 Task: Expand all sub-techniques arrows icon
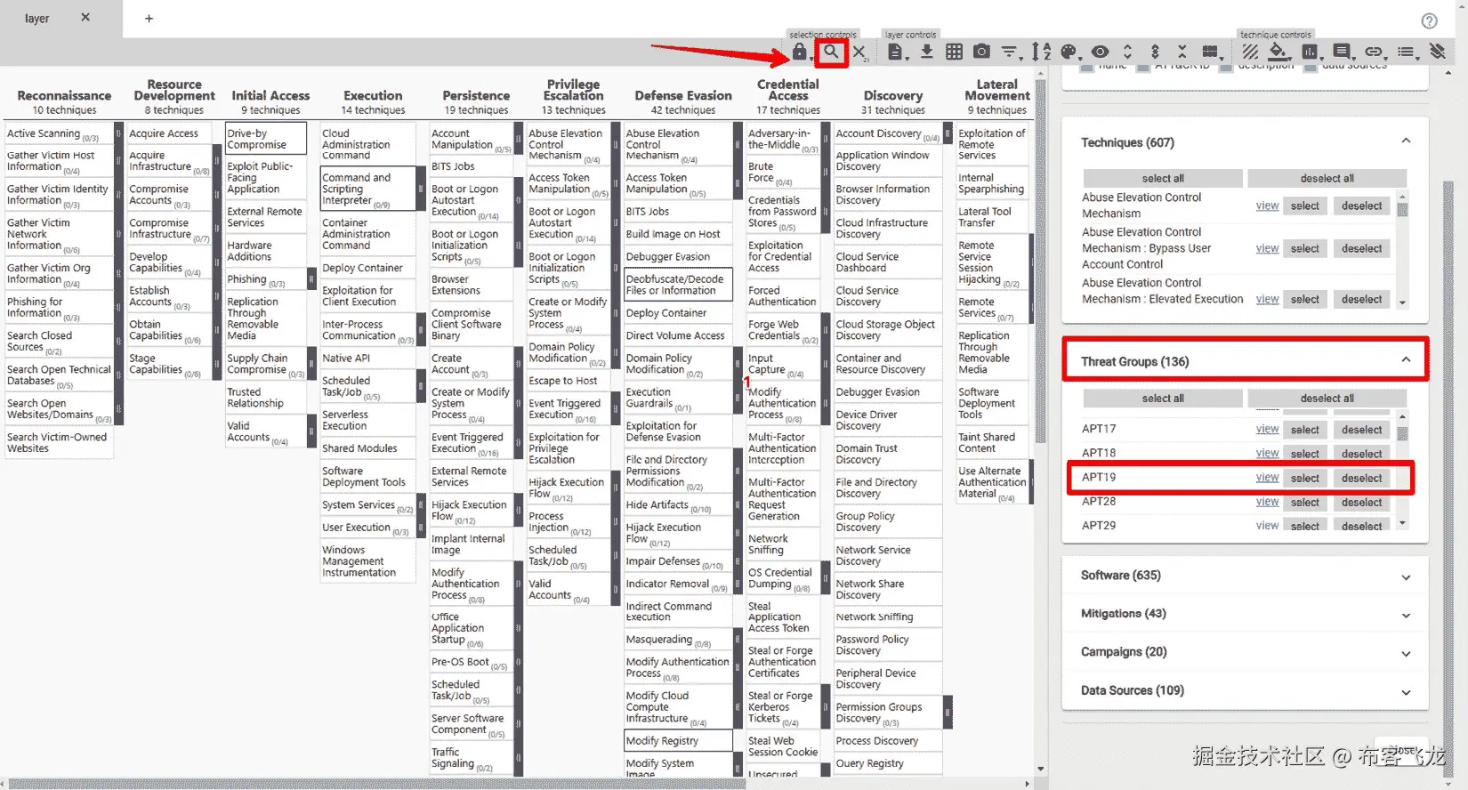(1127, 52)
